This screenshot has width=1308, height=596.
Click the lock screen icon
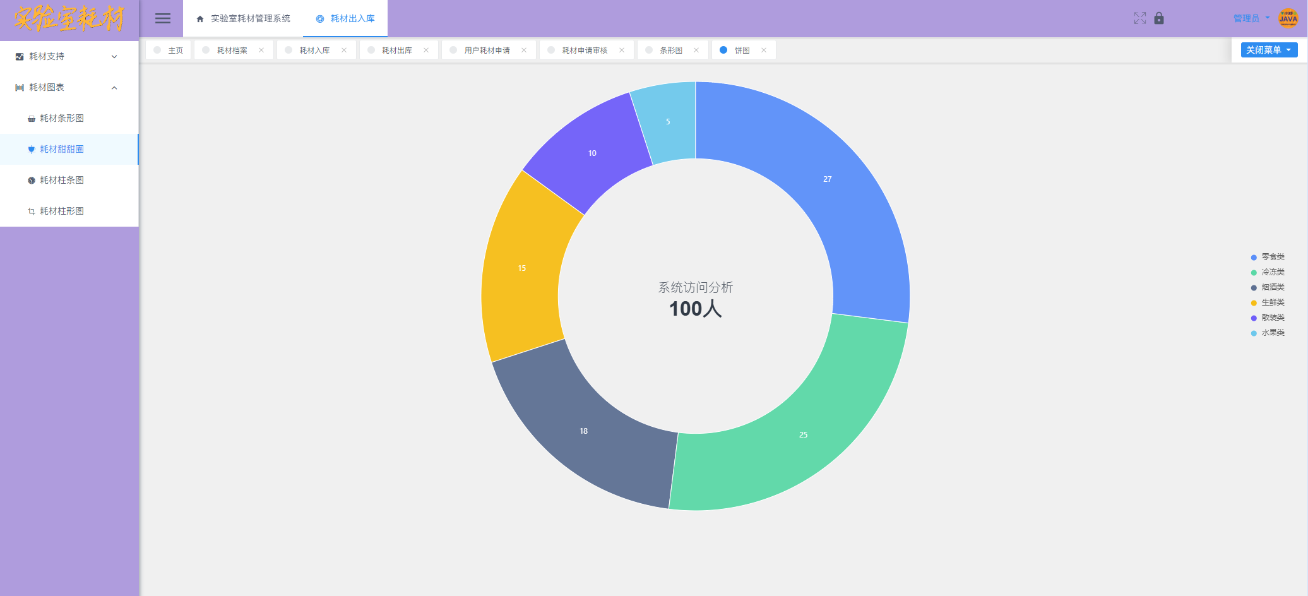(1159, 18)
